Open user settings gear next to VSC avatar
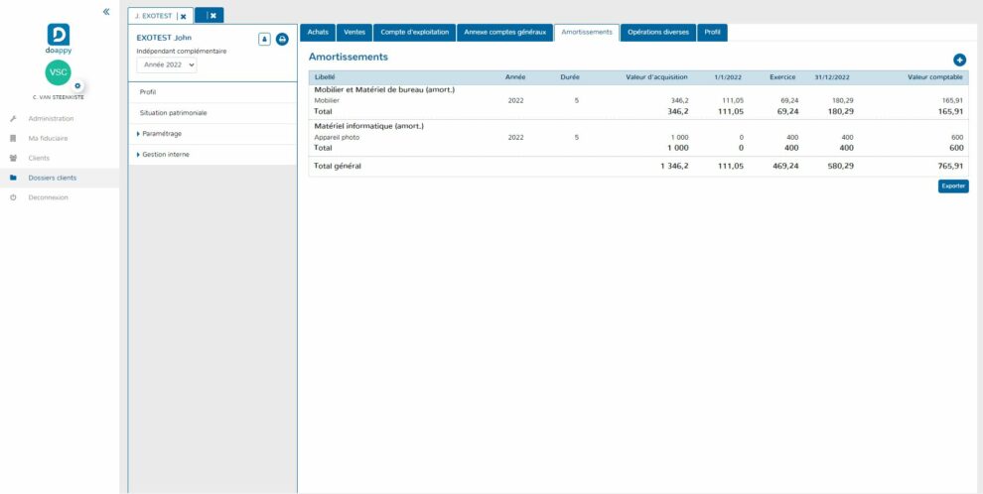983x494 pixels. 77,86
